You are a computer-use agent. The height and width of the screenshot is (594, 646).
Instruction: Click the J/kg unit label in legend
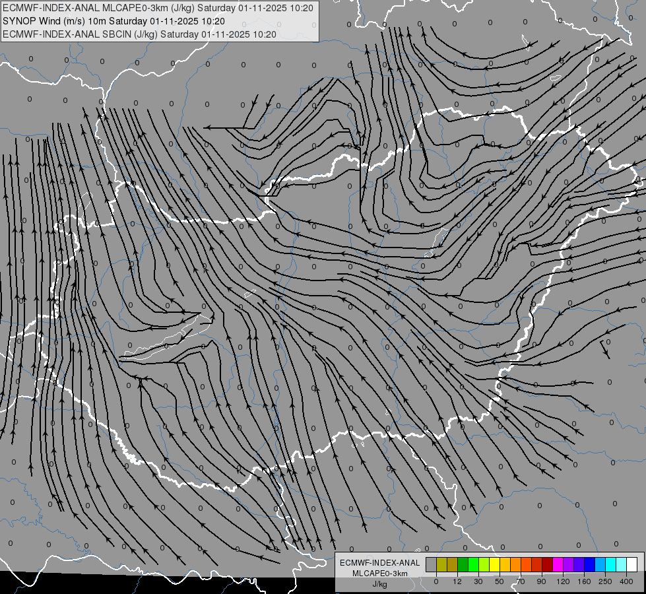coord(379,584)
